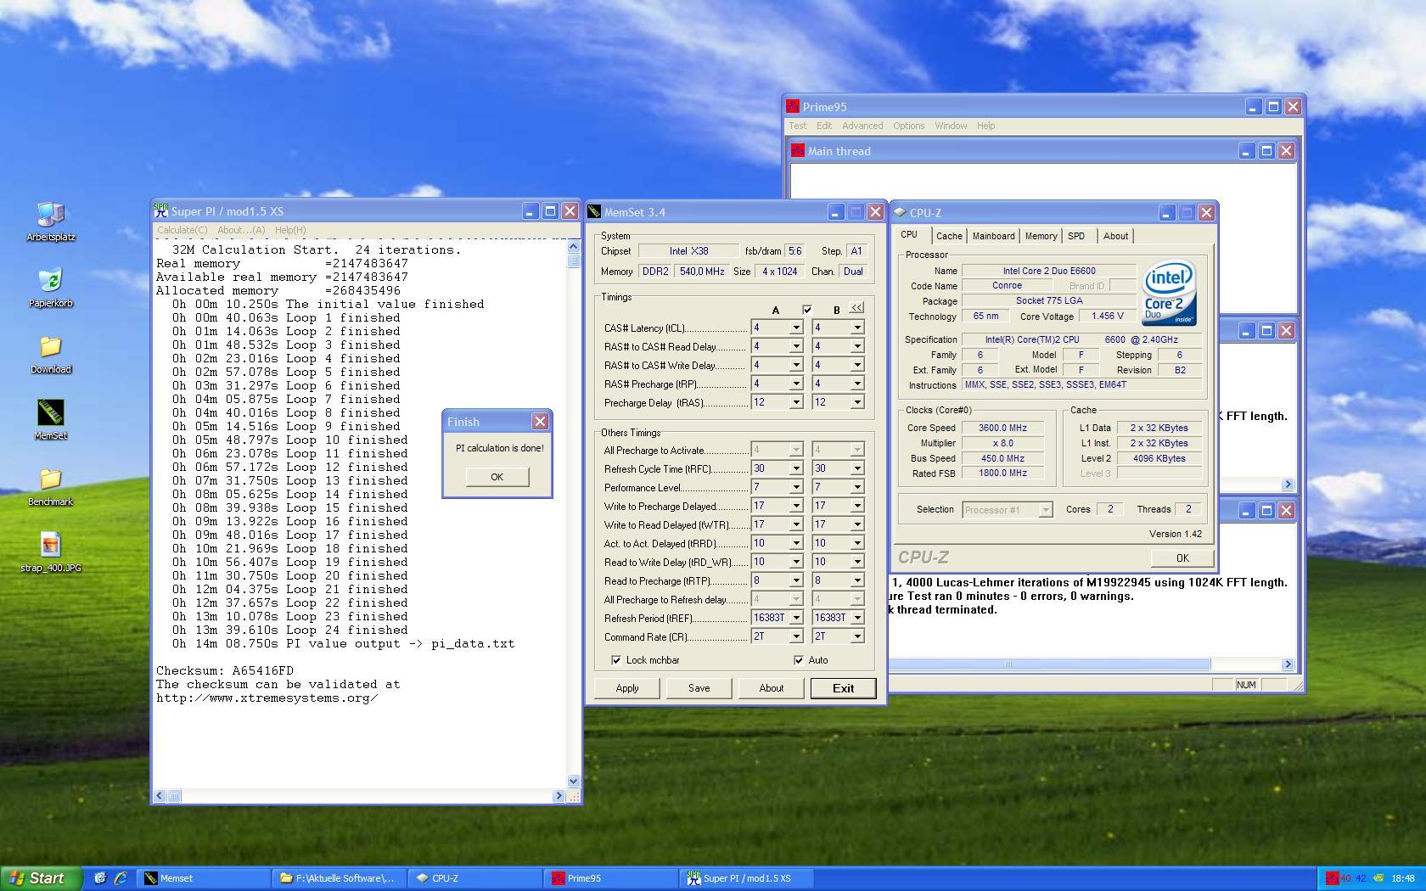Click Super PI vertical scrollbar thumb
Viewport: 1426px width, 891px height.
click(x=573, y=261)
